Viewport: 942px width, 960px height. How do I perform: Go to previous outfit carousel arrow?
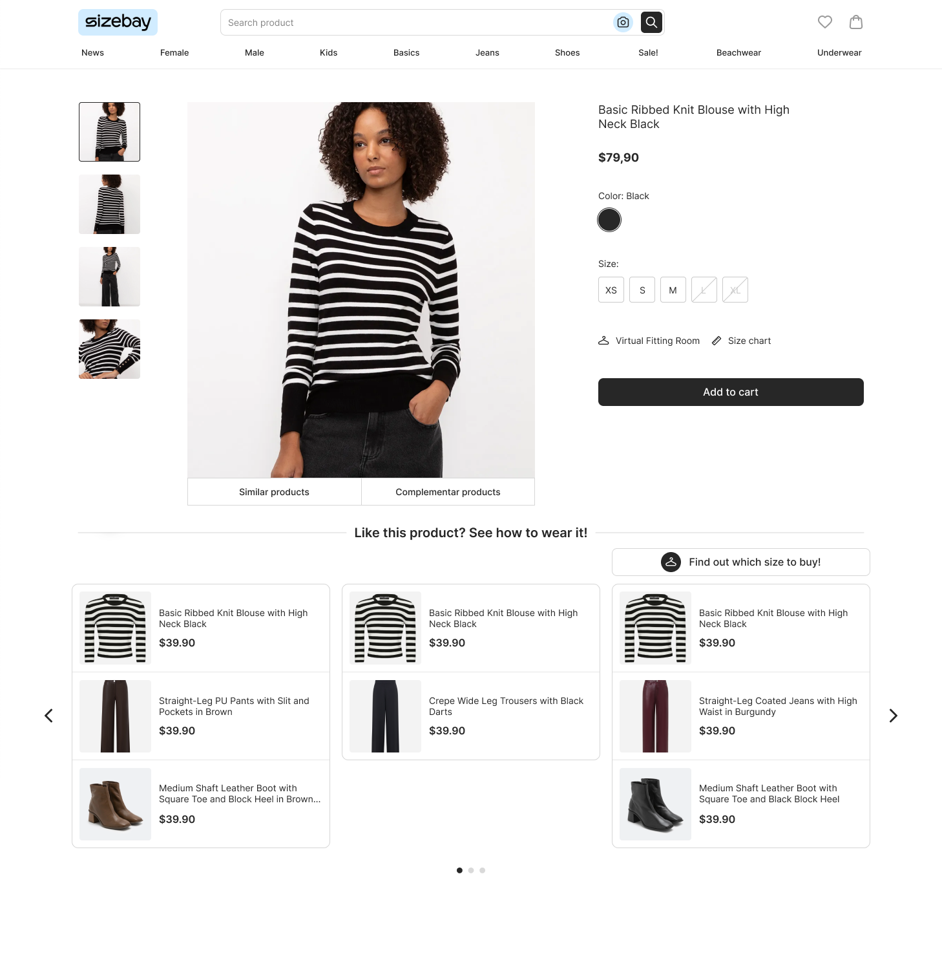48,716
